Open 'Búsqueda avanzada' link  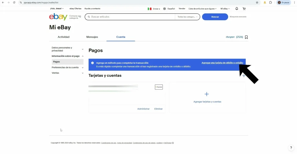238,17
